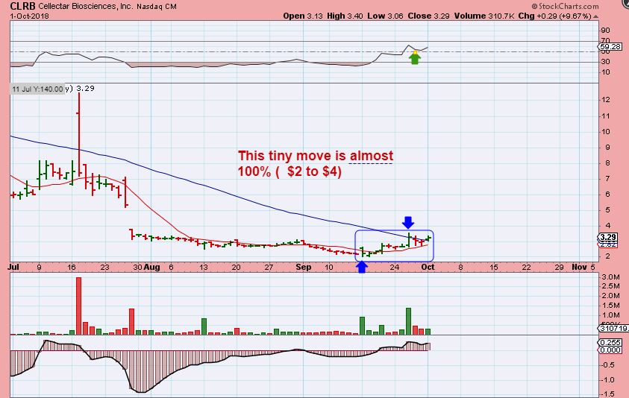Click the 1-Oct-2018 chart date
This screenshot has width=629, height=398.
click(30, 16)
